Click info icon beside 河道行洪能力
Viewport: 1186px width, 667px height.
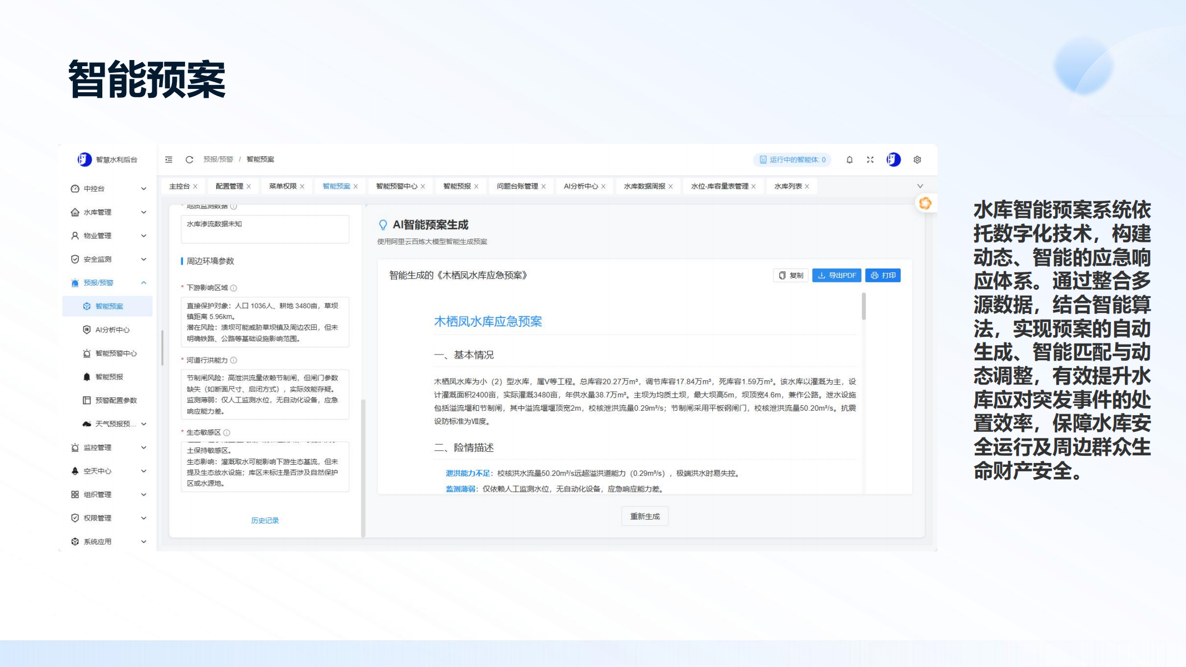click(234, 360)
